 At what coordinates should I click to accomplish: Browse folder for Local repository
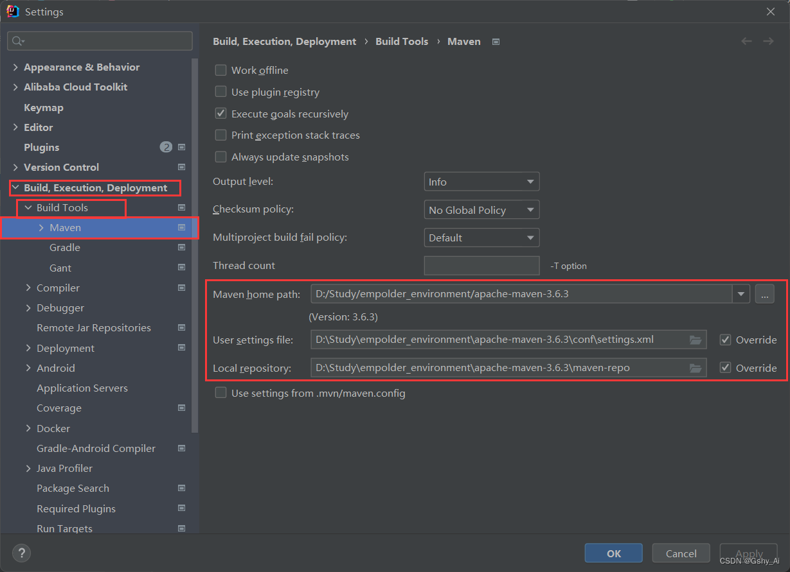[696, 368]
